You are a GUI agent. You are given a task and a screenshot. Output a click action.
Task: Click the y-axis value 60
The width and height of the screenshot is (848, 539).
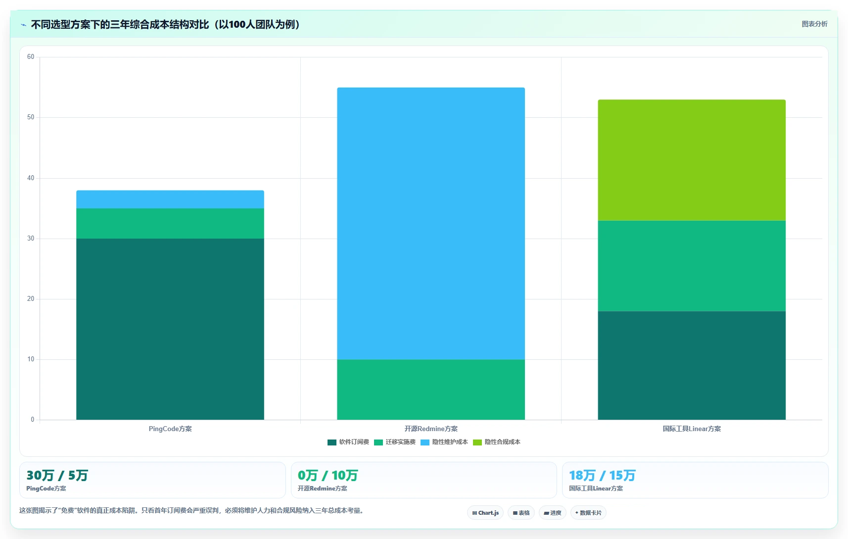pos(31,57)
